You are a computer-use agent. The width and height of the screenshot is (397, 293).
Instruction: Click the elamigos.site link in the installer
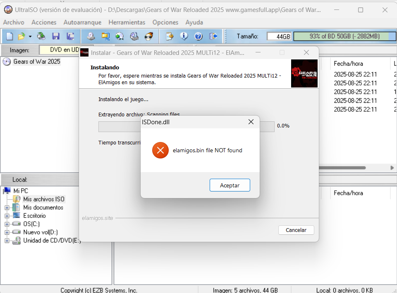pyautogui.click(x=98, y=218)
